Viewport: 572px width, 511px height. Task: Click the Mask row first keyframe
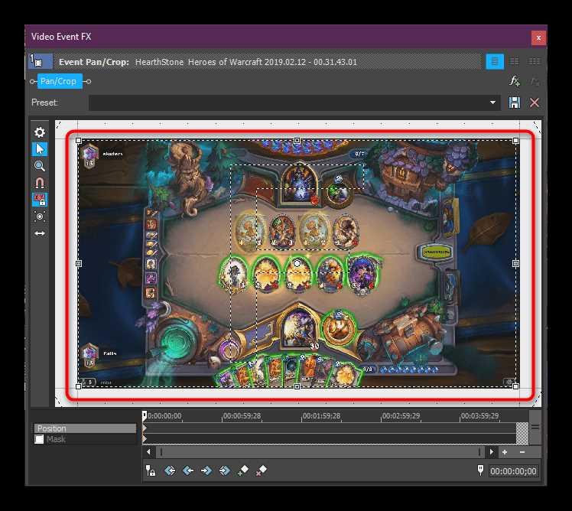145,438
